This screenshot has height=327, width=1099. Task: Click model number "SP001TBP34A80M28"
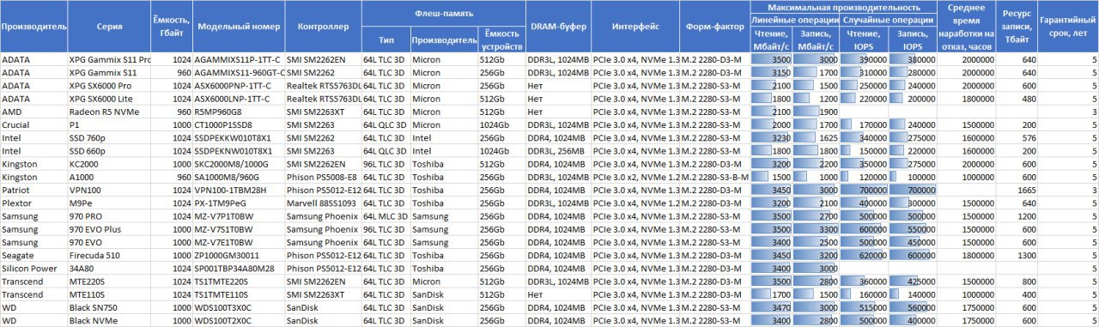[240, 268]
